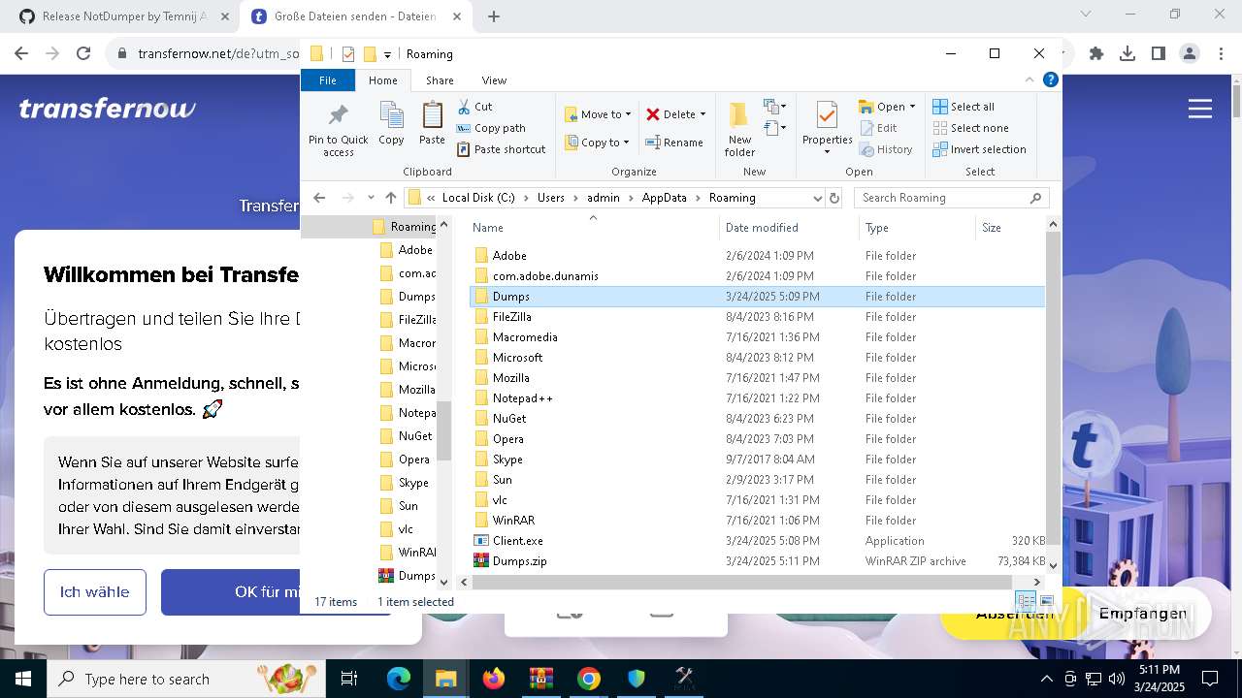Open Chrome extensions puzzle icon

pos(1096,54)
